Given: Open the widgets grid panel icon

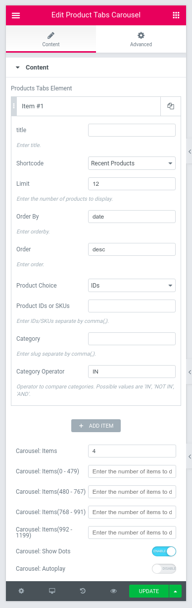Looking at the screenshot, I should point(176,15).
